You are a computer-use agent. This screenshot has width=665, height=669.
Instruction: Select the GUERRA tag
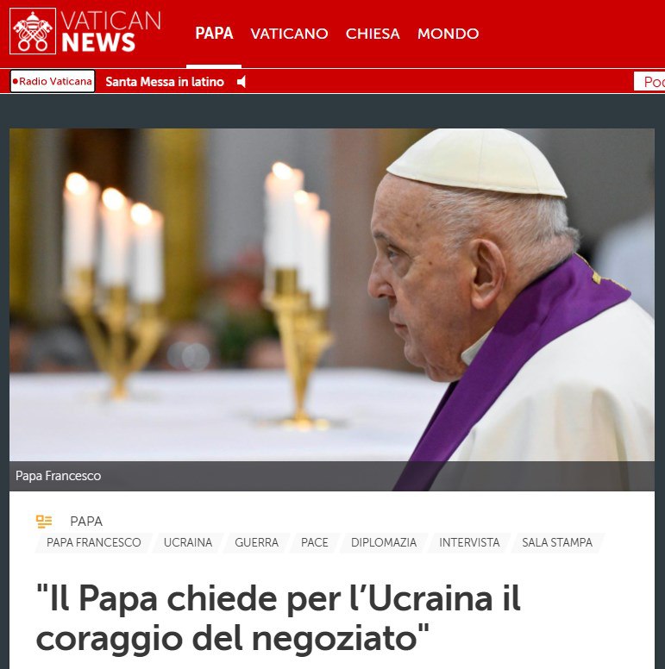point(256,542)
